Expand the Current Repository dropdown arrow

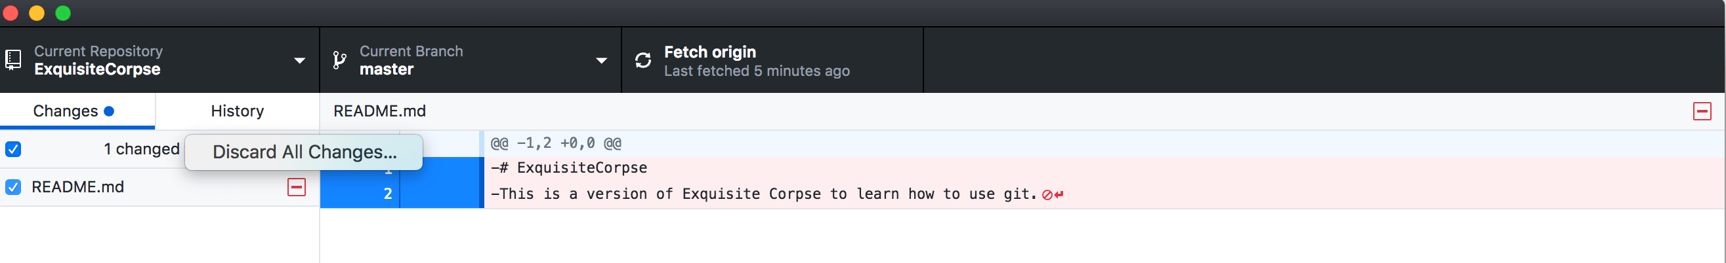point(299,60)
